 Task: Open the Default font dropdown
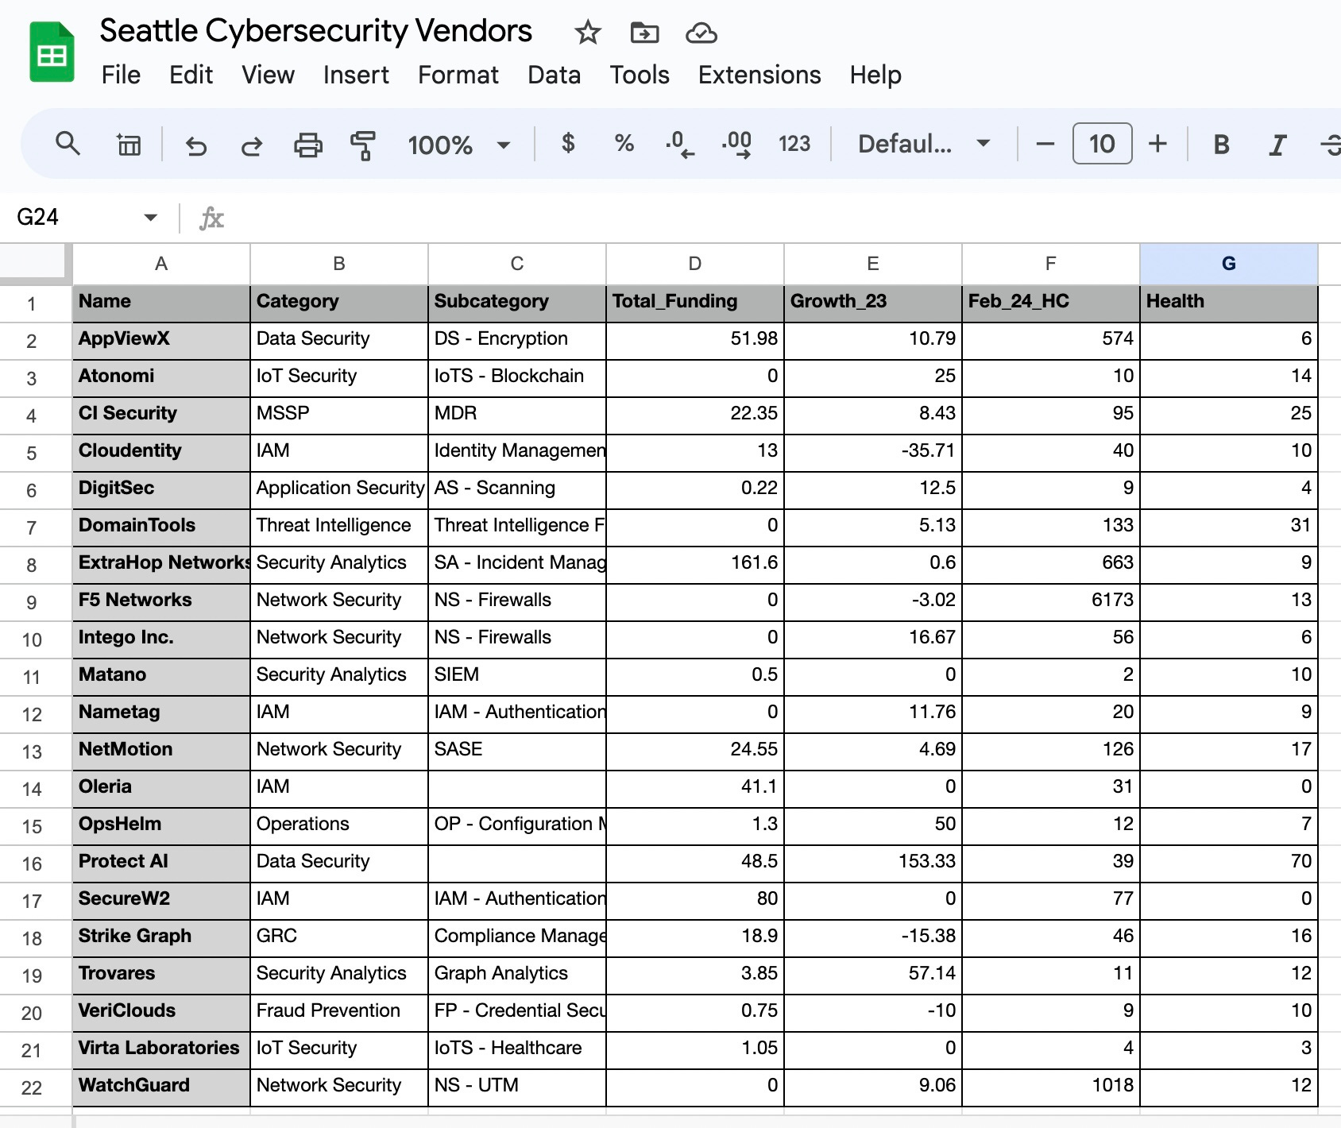click(x=924, y=144)
